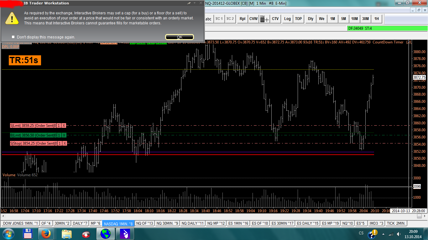Click the CTV toolbar button

point(275,19)
